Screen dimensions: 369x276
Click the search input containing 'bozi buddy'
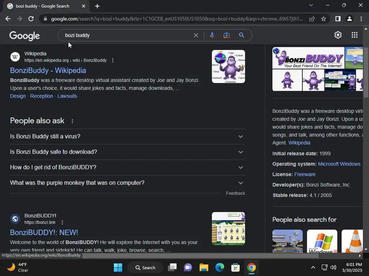[127, 35]
